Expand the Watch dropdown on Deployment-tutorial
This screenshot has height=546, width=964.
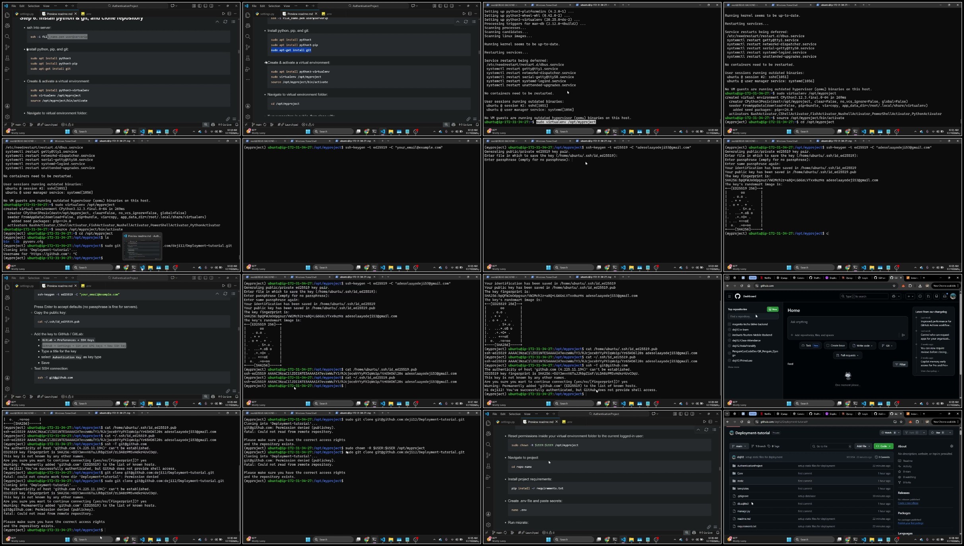click(x=890, y=433)
